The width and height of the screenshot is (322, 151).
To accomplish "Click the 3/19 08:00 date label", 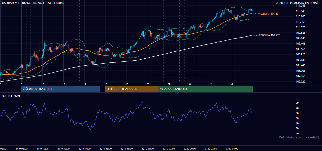I will coord(21,149).
